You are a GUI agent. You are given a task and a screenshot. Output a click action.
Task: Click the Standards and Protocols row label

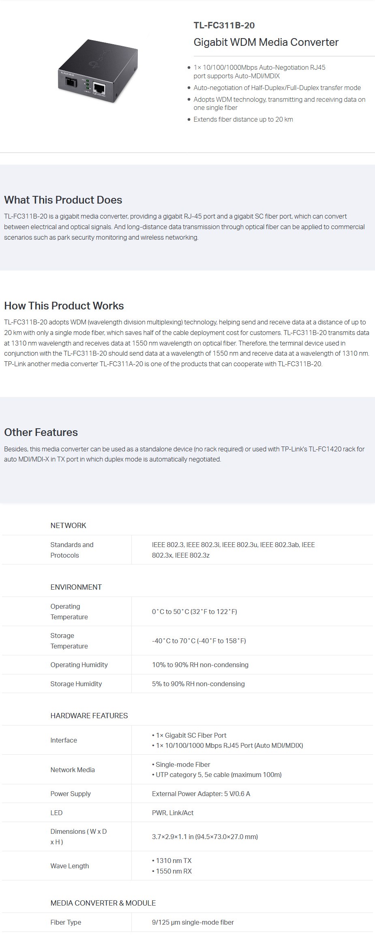click(x=72, y=550)
